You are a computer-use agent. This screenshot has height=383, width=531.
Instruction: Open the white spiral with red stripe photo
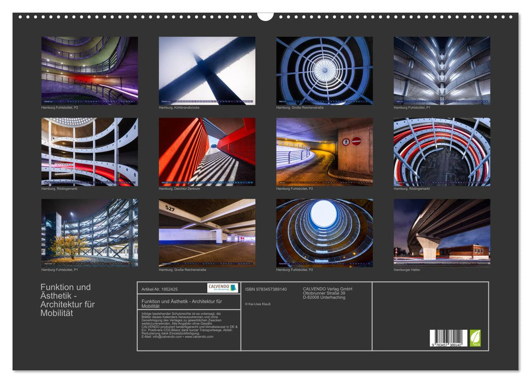(90, 152)
